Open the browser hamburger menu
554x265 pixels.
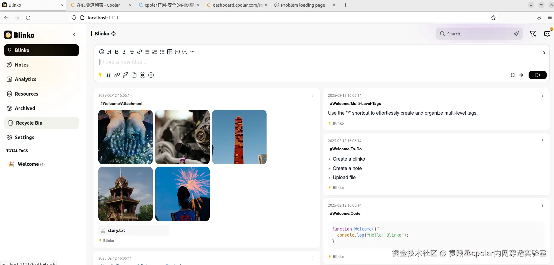[x=549, y=18]
